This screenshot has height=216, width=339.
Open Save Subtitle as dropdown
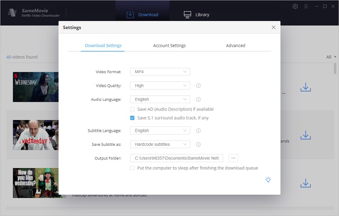(x=160, y=144)
